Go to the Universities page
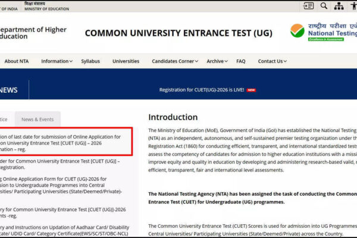Viewport: 357px width, 238px height. 126,61
